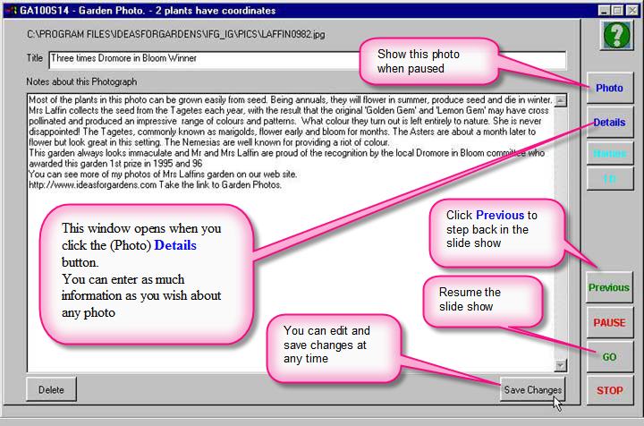This screenshot has width=644, height=426.
Task: Open the photo Details window
Action: click(x=609, y=123)
